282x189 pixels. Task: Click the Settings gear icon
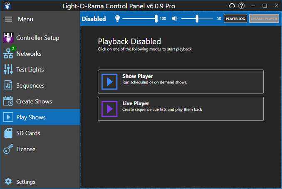point(8,182)
